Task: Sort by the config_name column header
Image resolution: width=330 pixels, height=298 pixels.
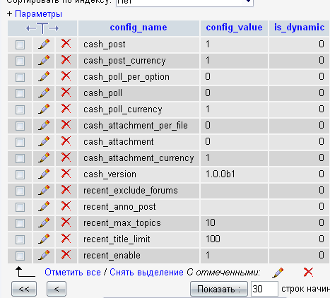Action: click(x=139, y=28)
